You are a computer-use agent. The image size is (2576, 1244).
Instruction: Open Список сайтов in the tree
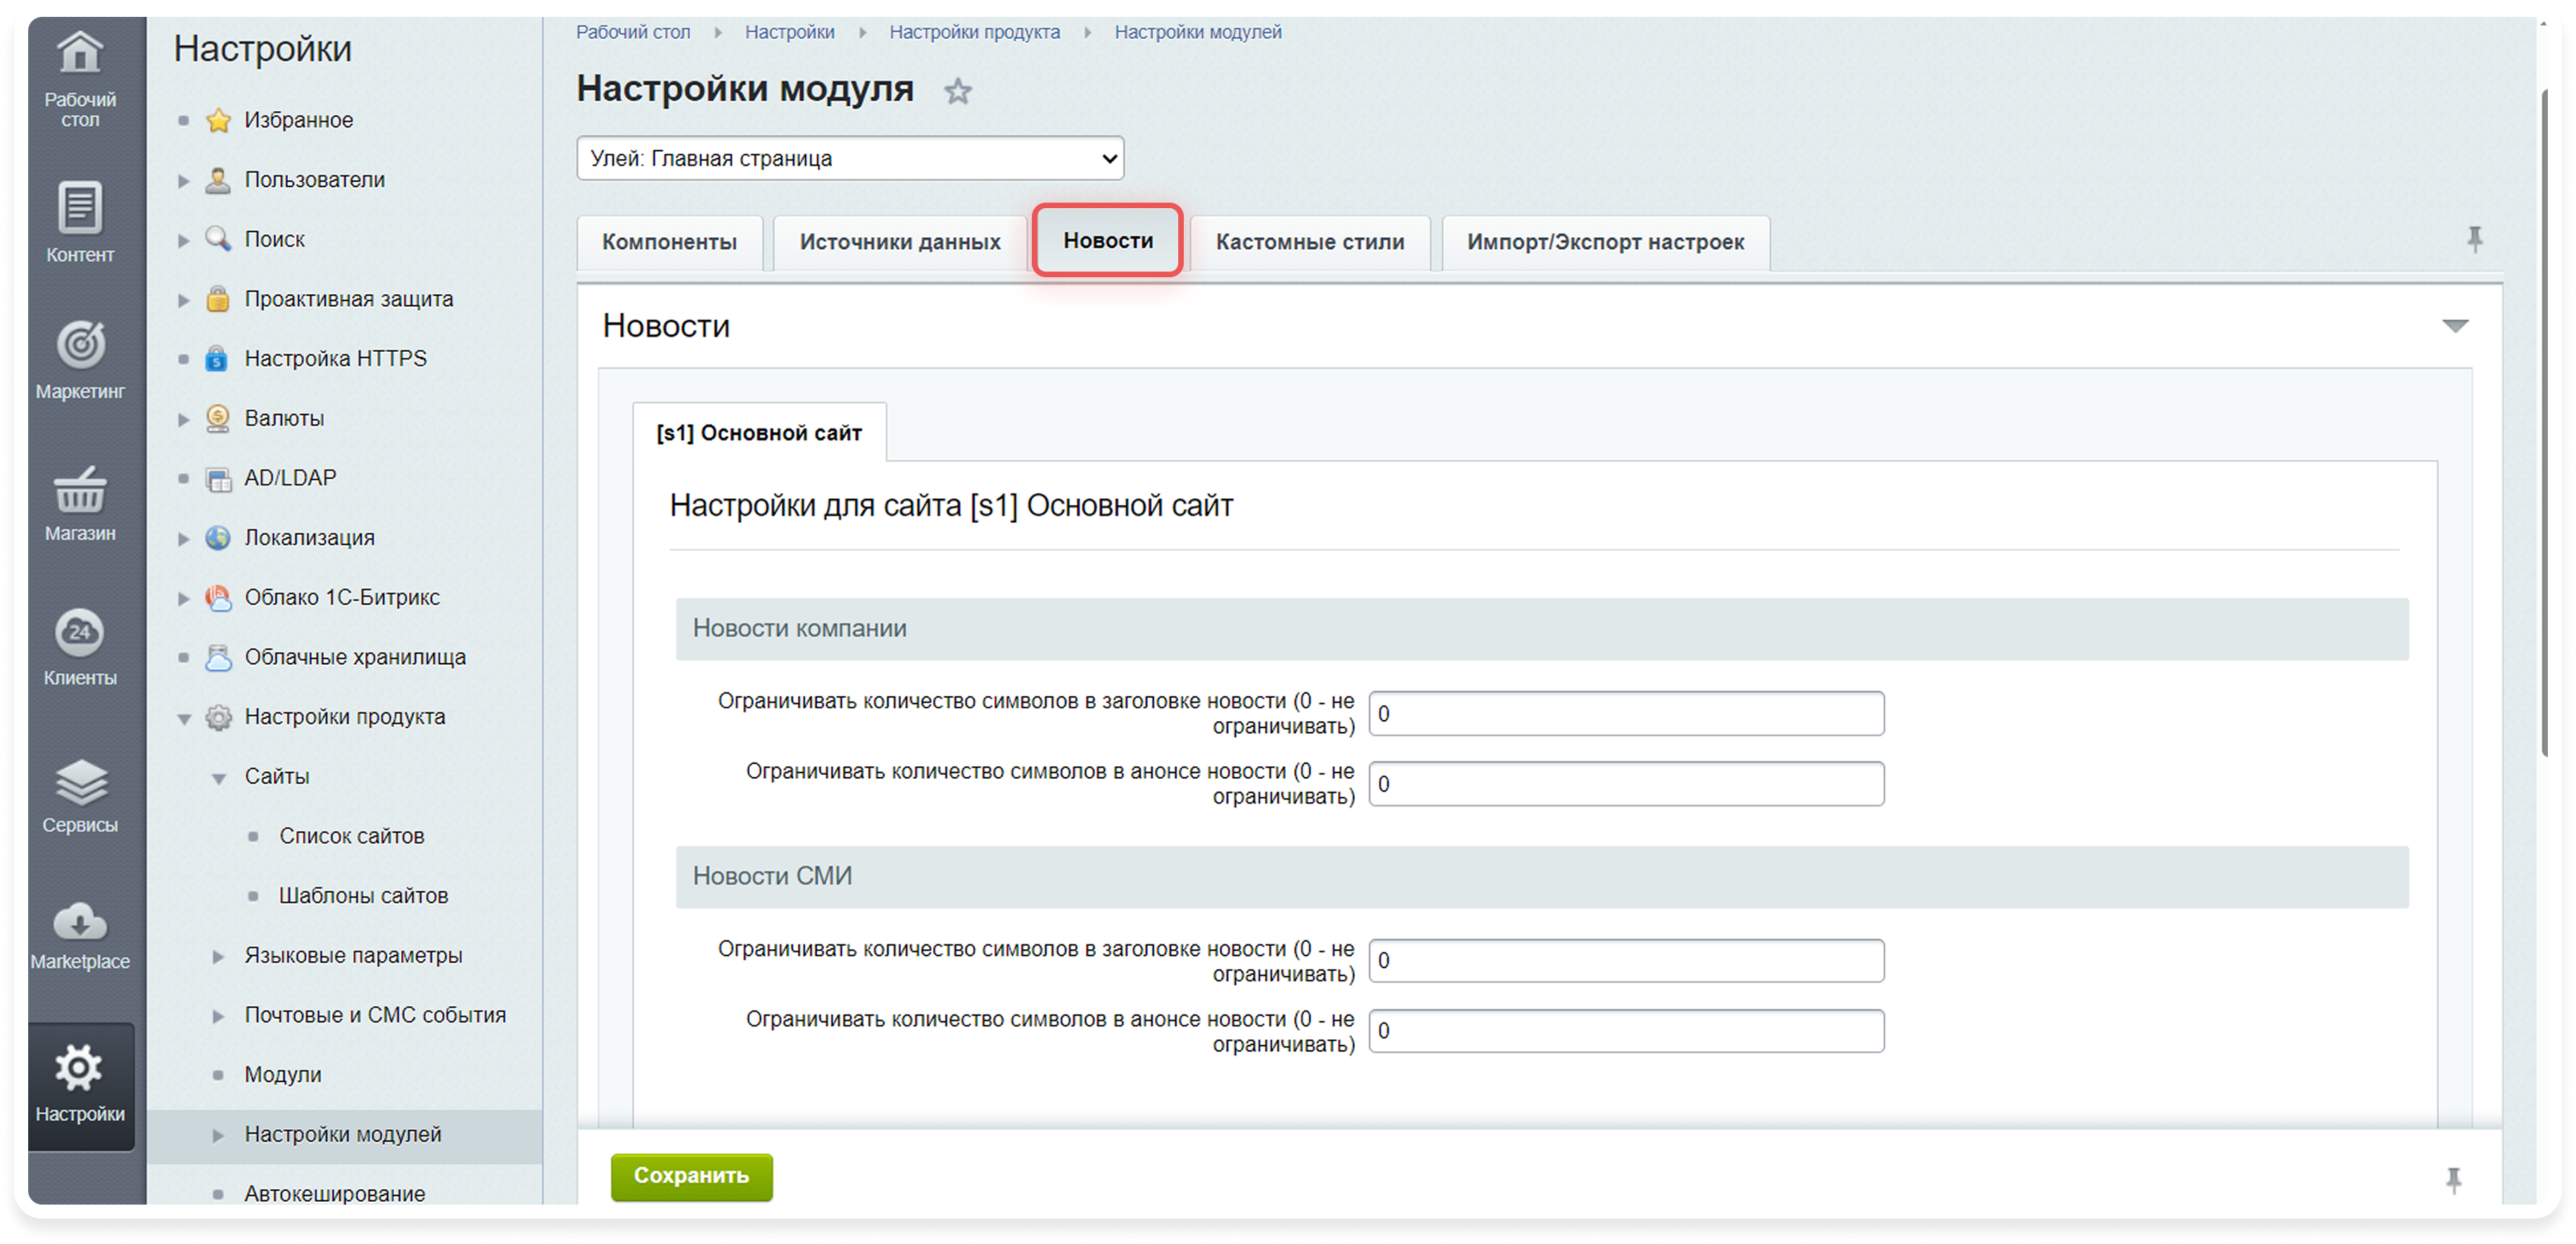pyautogui.click(x=351, y=836)
